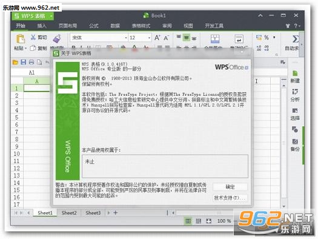Image resolution: width=318 pixels, height=239 pixels.
Task: Click the first sheet navigation arrow
Action: pyautogui.click(x=16, y=213)
